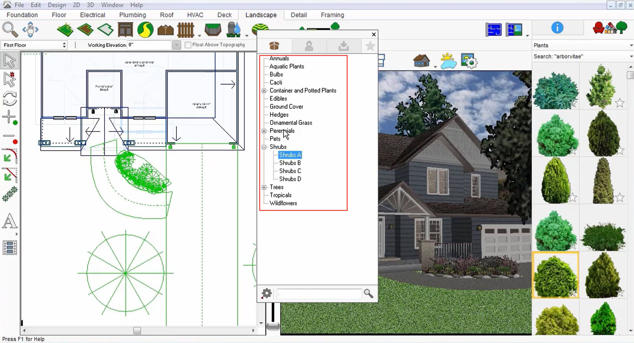This screenshot has width=634, height=343.
Task: Click the blue info icon
Action: pyautogui.click(x=557, y=28)
